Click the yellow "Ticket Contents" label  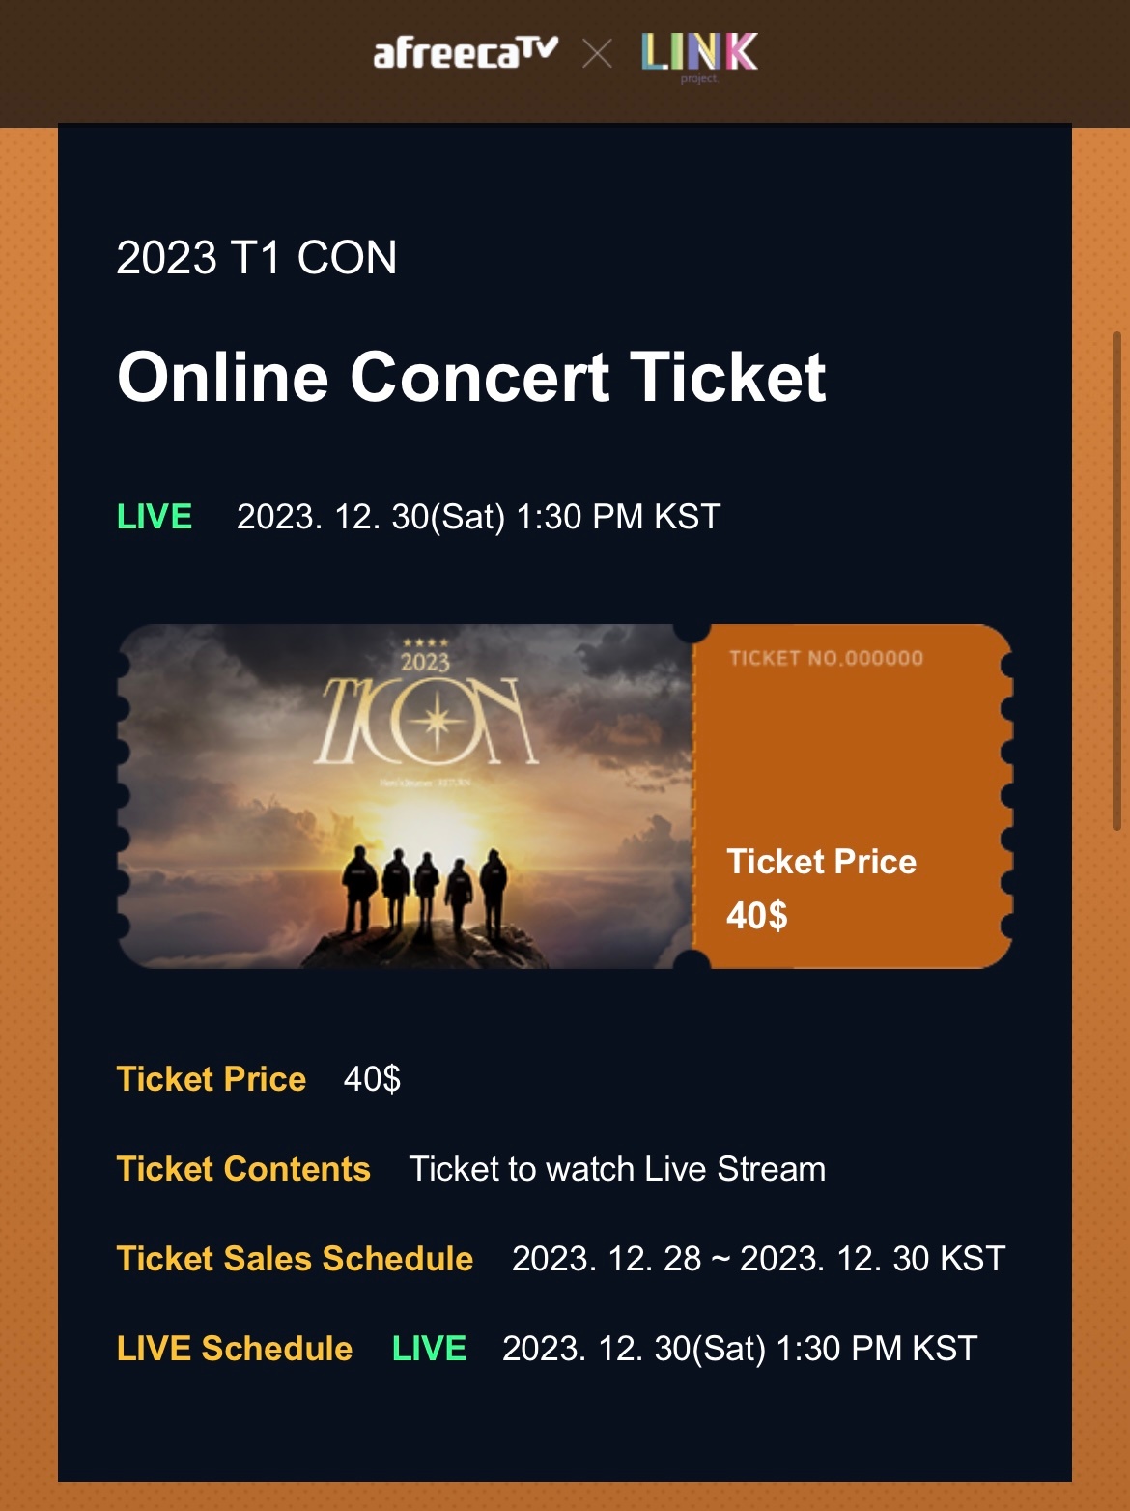[x=243, y=1169]
